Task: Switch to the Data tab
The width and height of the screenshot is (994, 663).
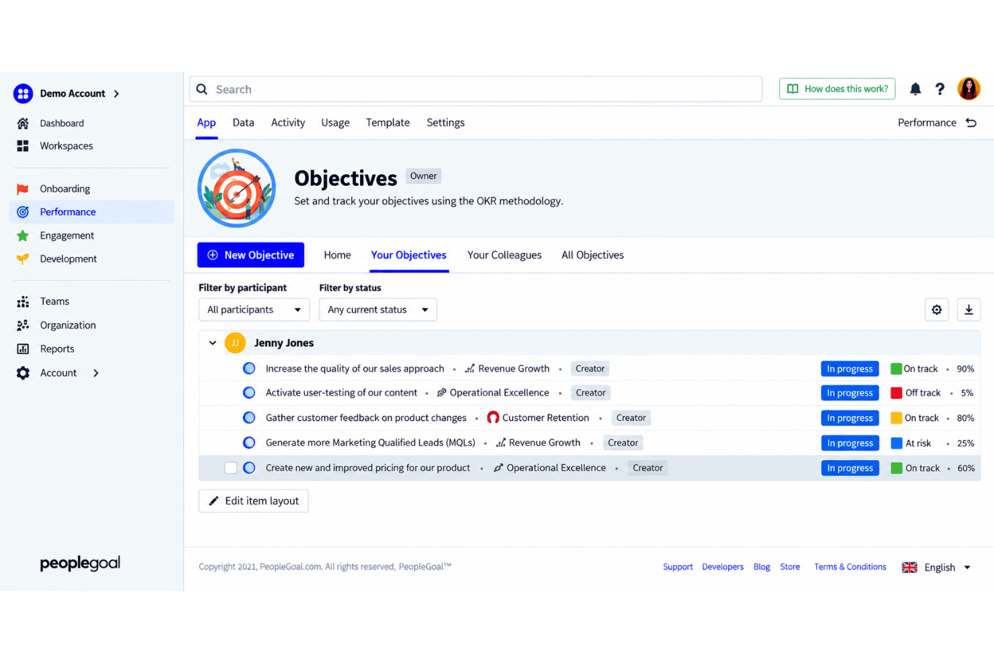Action: tap(243, 122)
